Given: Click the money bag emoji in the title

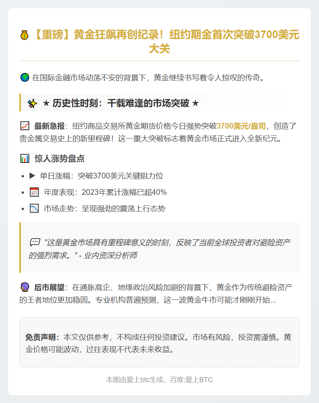Looking at the screenshot, I should tap(24, 36).
